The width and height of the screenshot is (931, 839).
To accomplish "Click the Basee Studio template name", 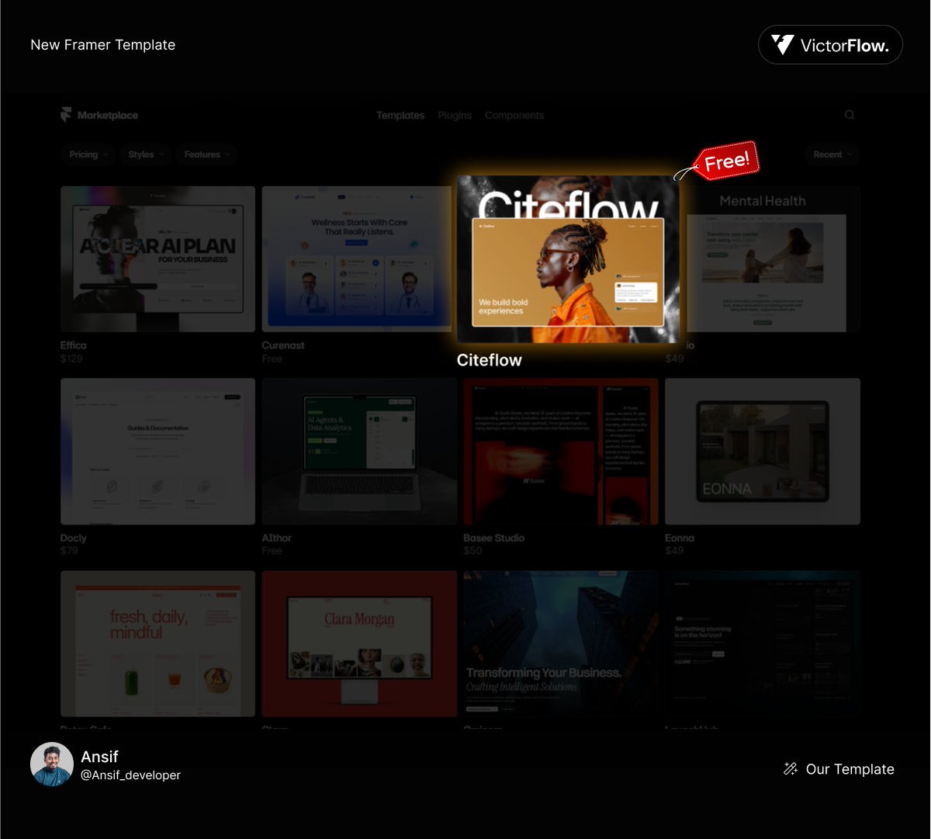I will coord(494,538).
